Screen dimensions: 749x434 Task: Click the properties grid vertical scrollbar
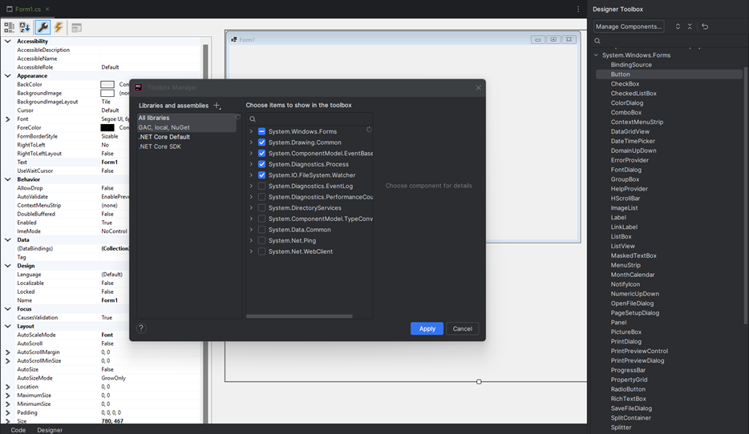pyautogui.click(x=205, y=234)
